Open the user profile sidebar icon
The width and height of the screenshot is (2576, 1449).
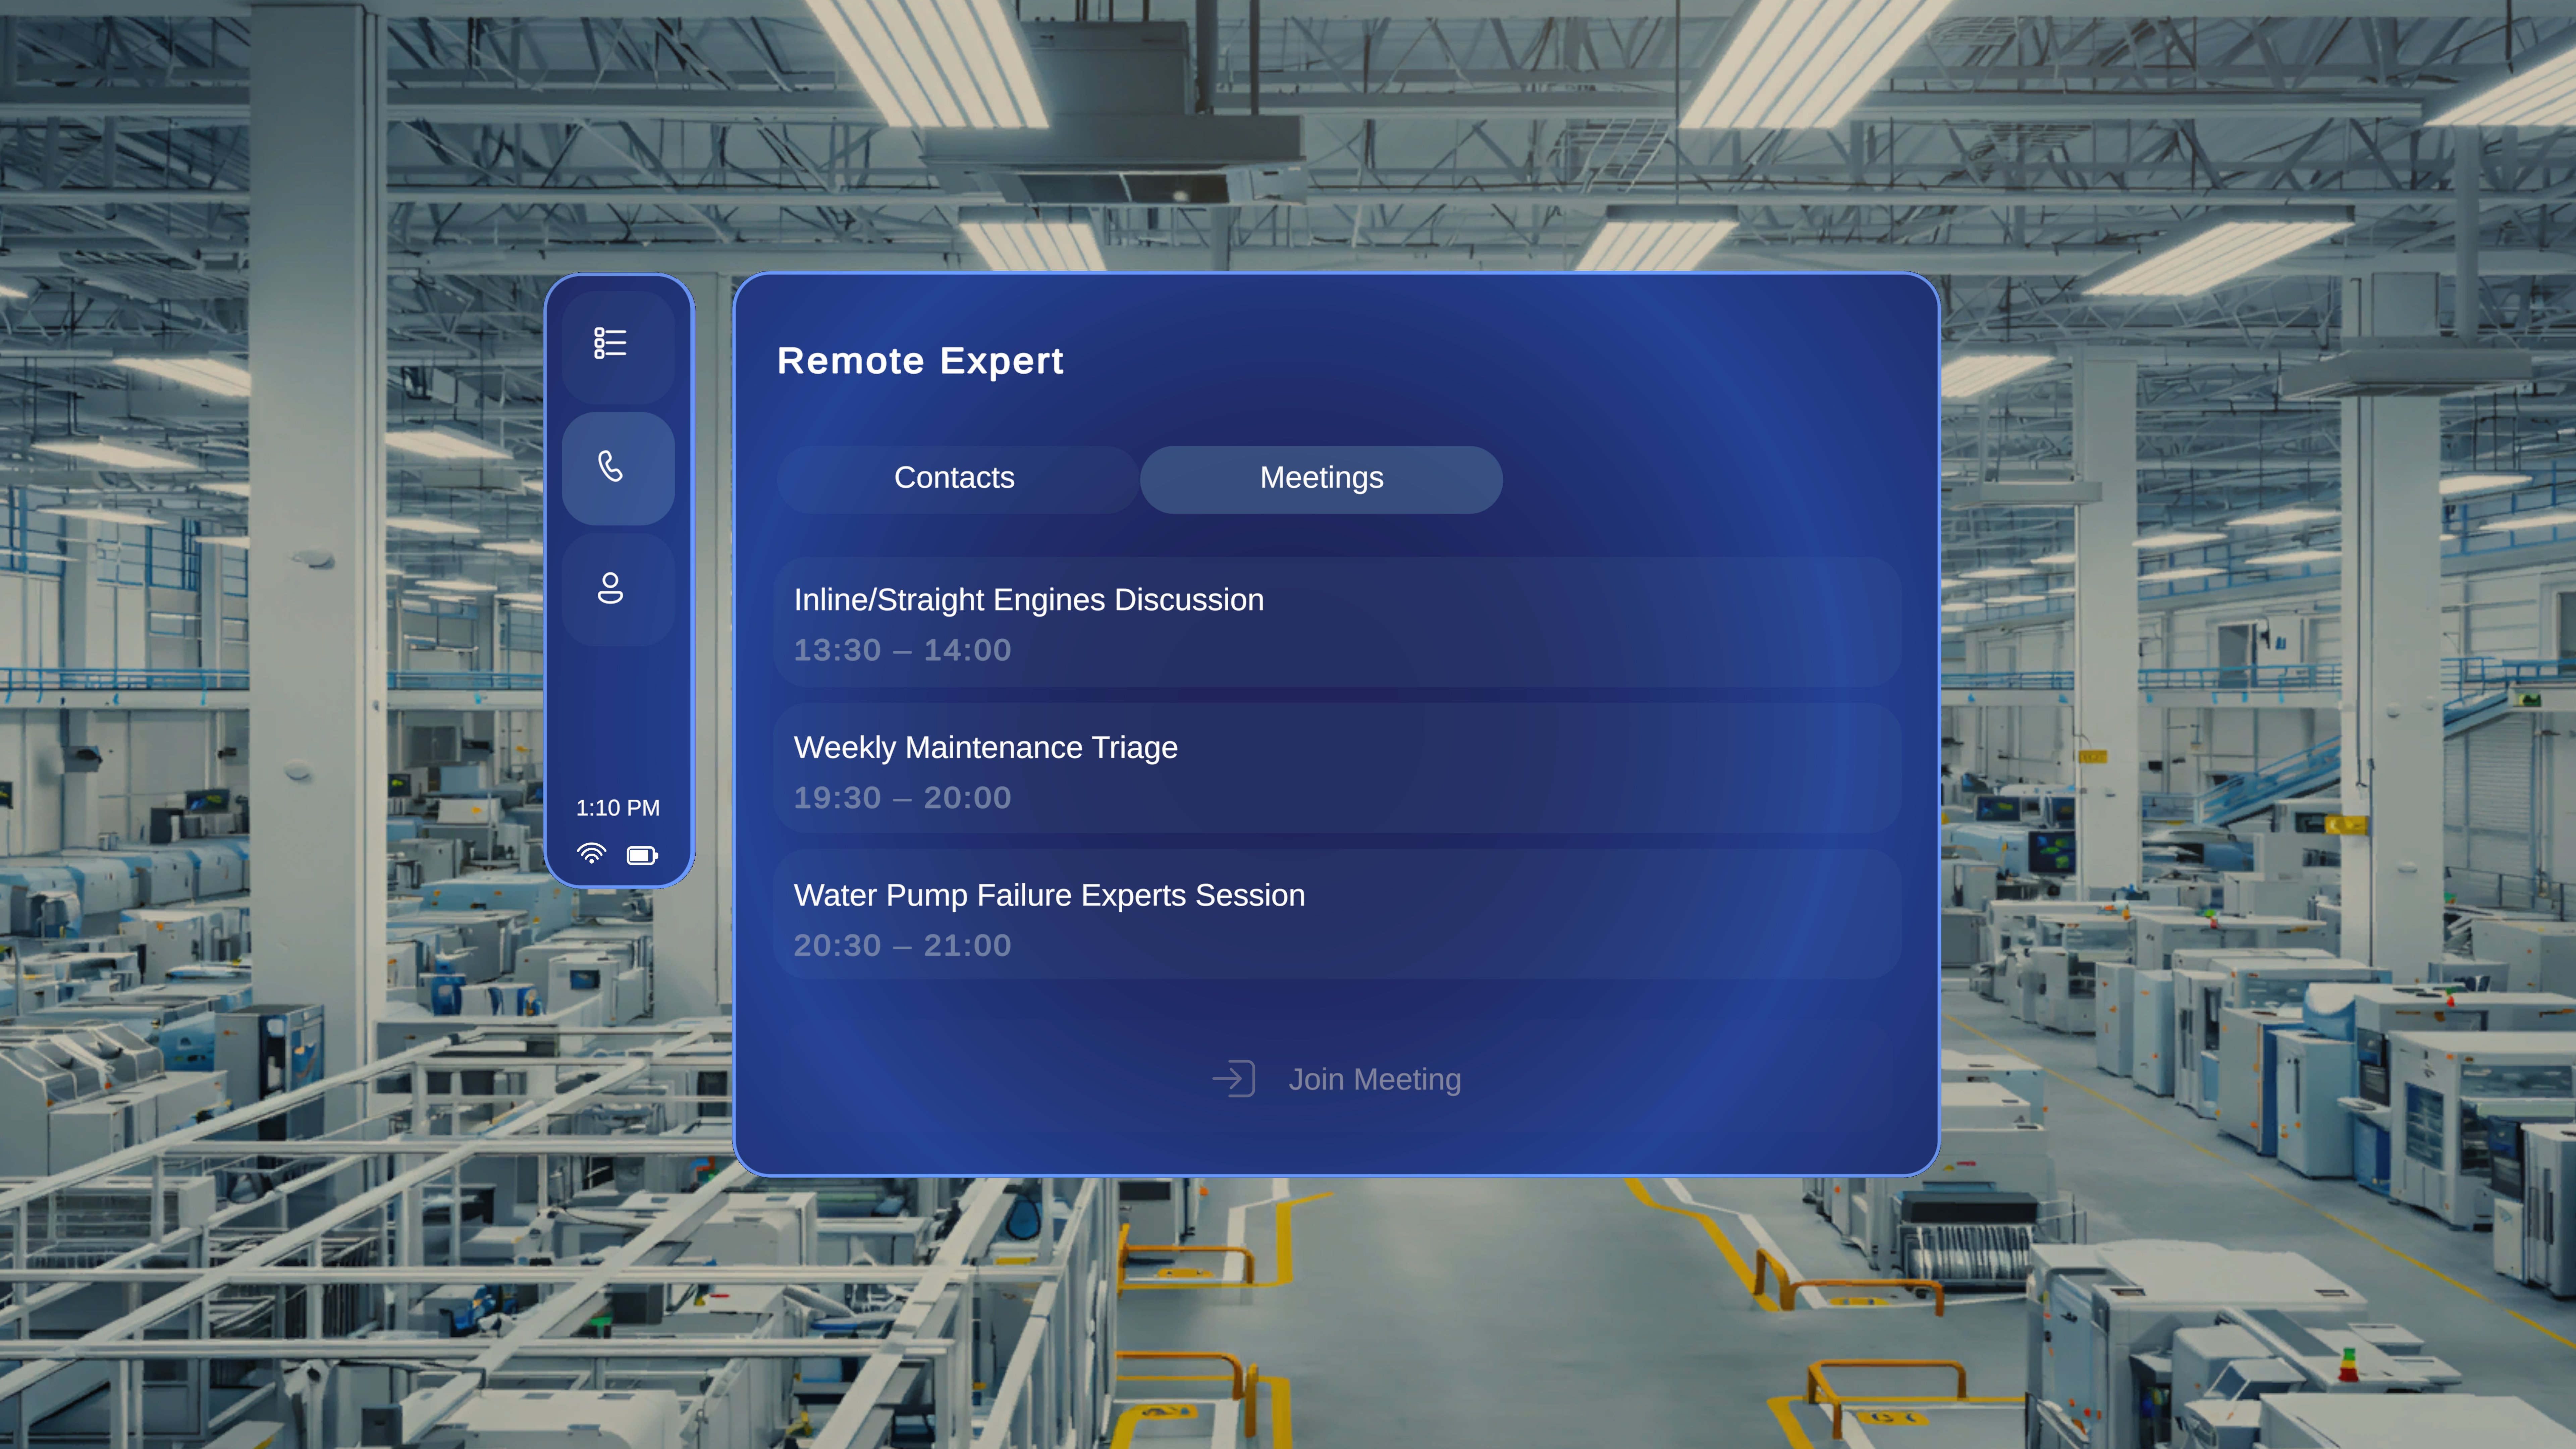pyautogui.click(x=617, y=589)
